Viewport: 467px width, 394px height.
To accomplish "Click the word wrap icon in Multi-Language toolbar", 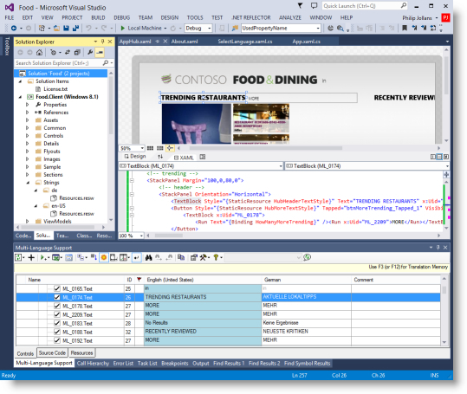I will (136, 257).
